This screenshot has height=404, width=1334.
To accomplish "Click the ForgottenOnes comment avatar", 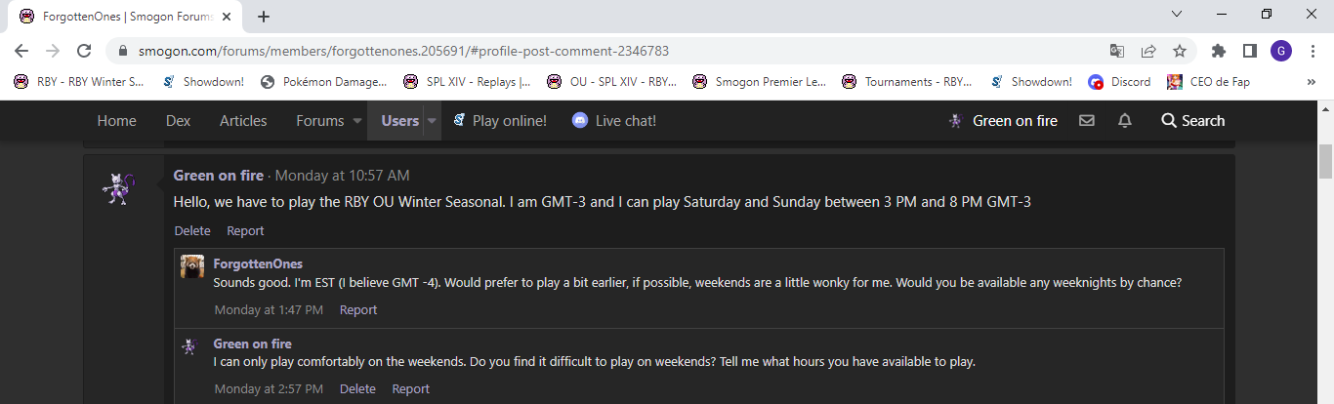I will point(192,266).
